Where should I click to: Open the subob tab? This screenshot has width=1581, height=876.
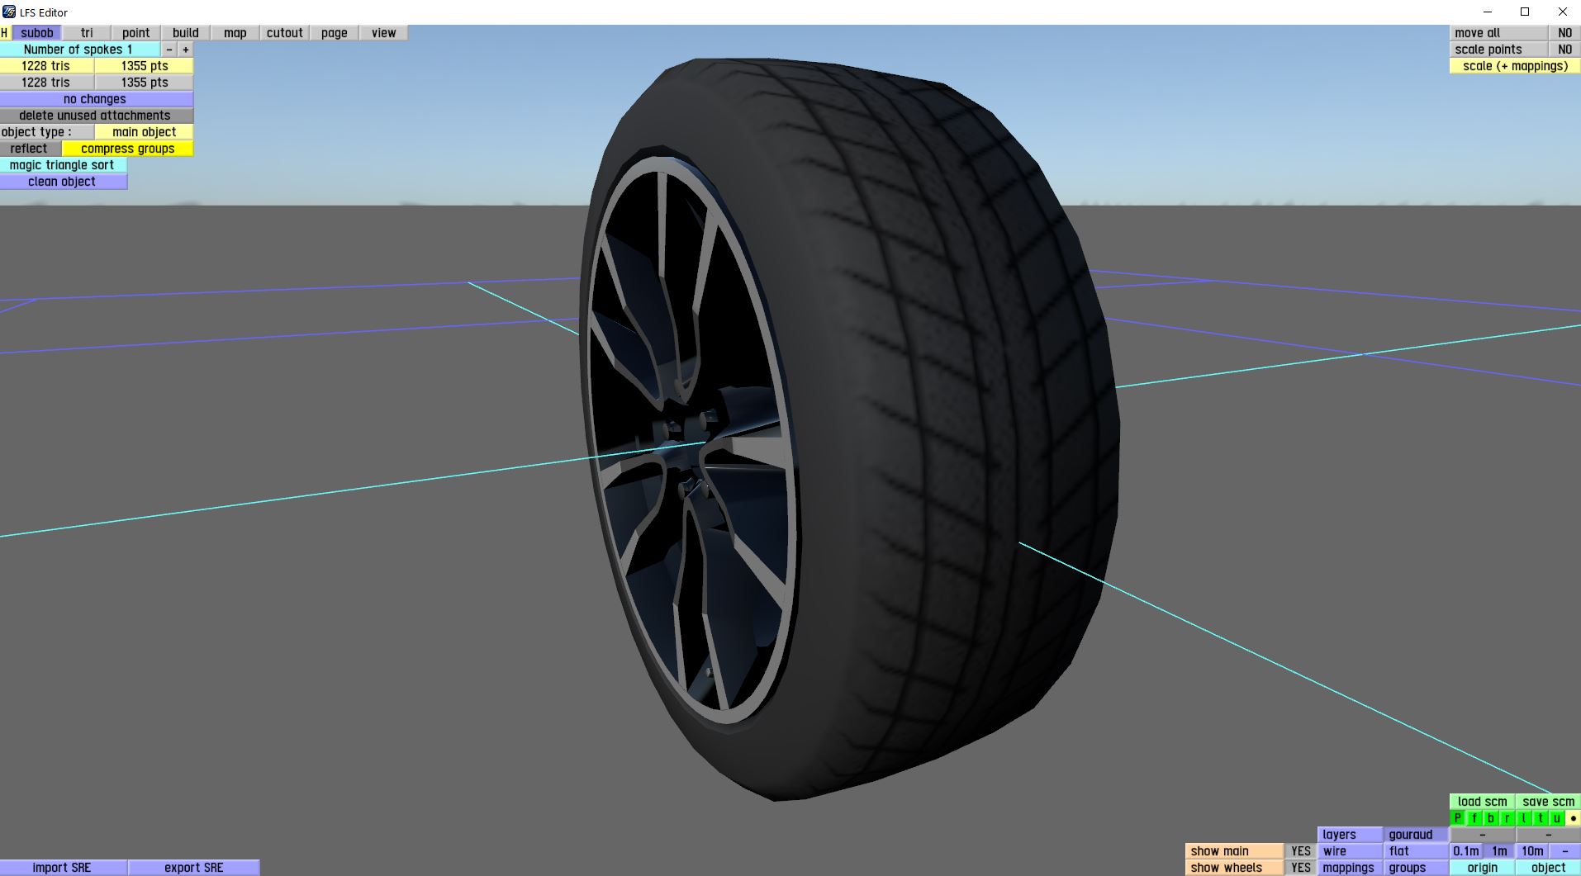click(37, 33)
